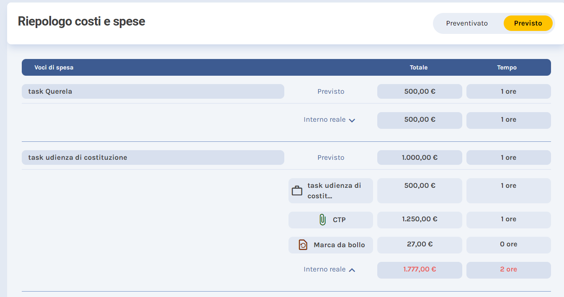
Task: Open the task udienza di costituzione row
Action: (x=153, y=158)
